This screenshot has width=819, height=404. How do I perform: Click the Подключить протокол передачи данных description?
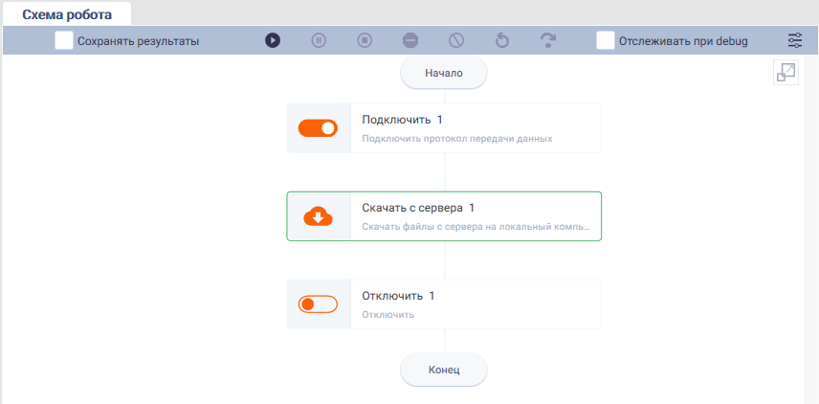pyautogui.click(x=457, y=139)
